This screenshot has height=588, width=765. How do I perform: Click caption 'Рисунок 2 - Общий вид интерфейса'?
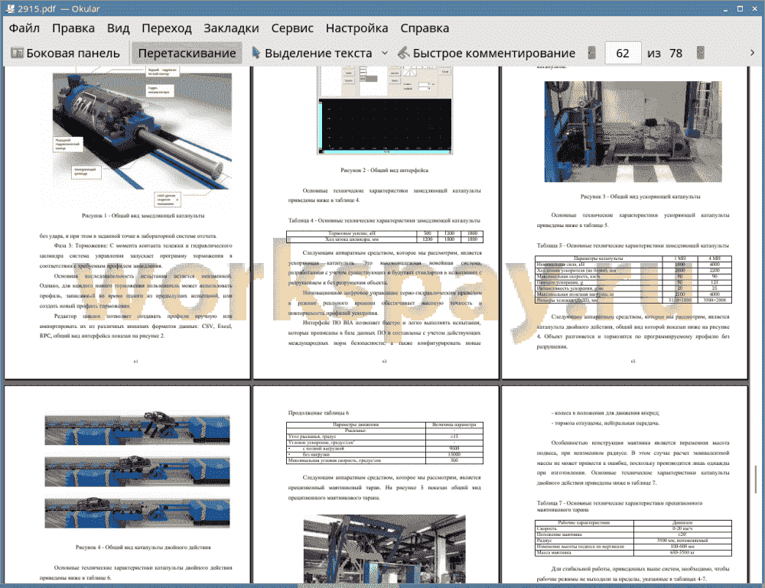[x=385, y=171]
